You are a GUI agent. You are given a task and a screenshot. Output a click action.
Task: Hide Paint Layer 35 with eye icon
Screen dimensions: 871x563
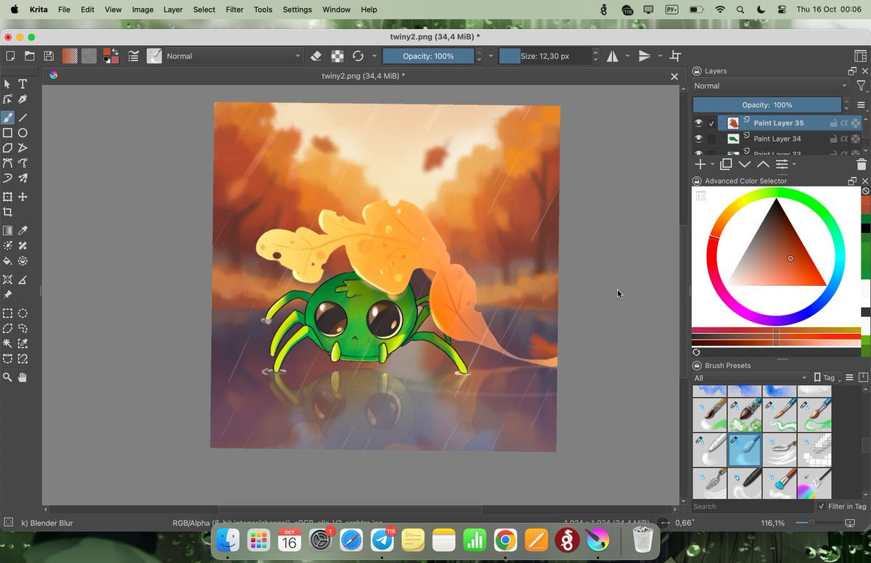tap(698, 123)
